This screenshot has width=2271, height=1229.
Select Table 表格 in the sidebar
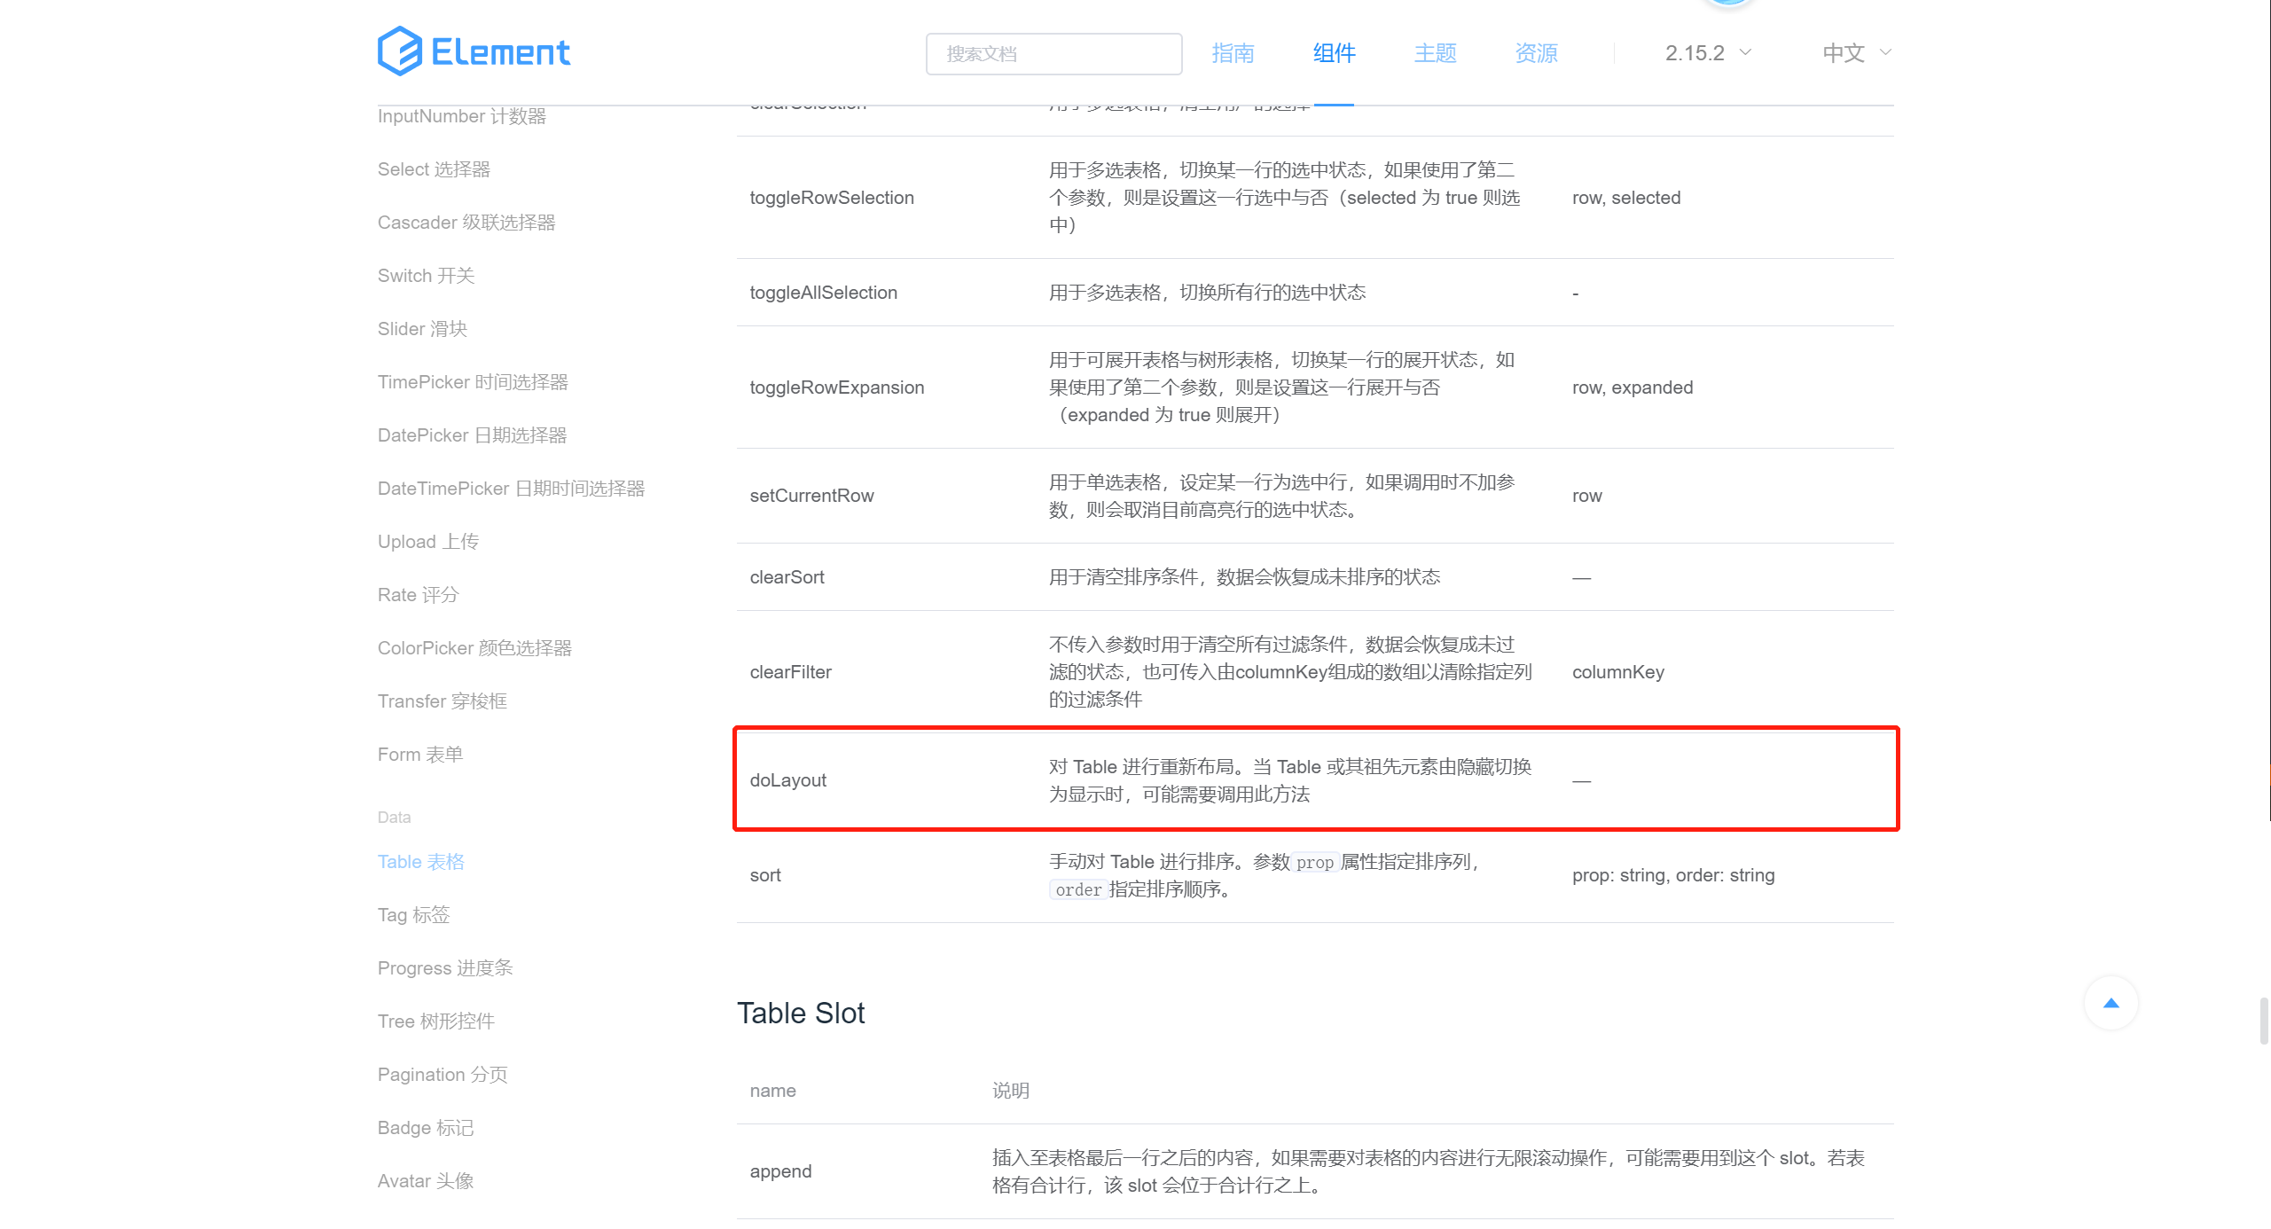point(420,861)
